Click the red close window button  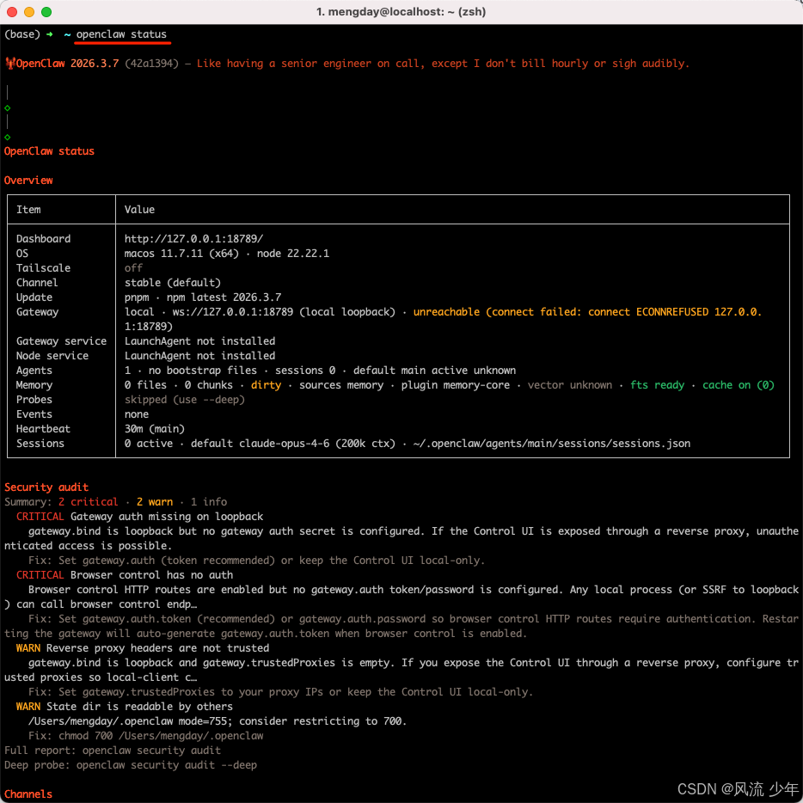pos(12,12)
